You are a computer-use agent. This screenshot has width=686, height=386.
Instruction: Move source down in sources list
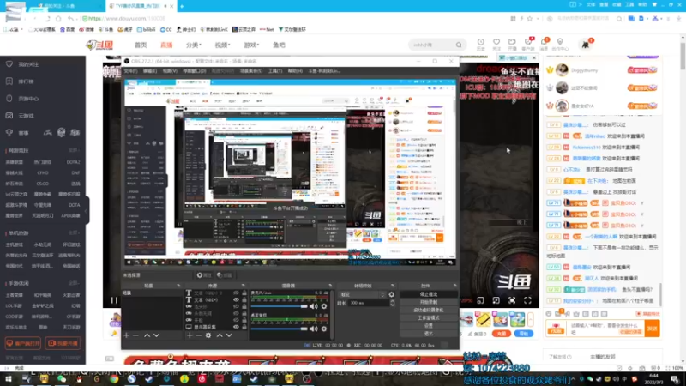click(x=229, y=335)
